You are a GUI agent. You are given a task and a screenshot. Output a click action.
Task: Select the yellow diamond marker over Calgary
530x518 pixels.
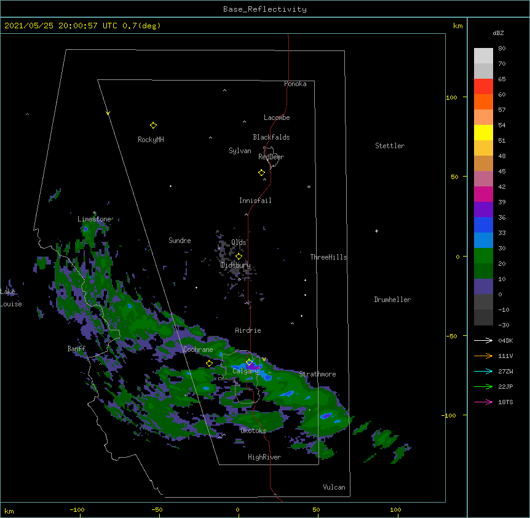click(249, 362)
